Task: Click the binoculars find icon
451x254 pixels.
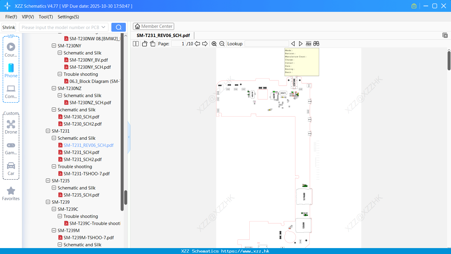Action: pos(316,44)
